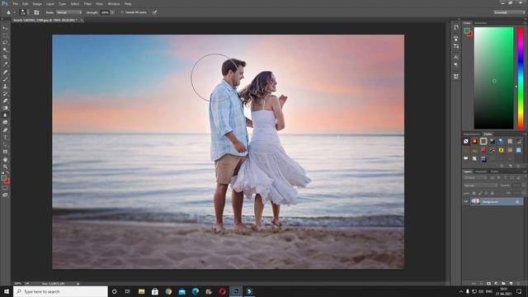
Task: Switch to the Channels tab
Action: pyautogui.click(x=481, y=172)
